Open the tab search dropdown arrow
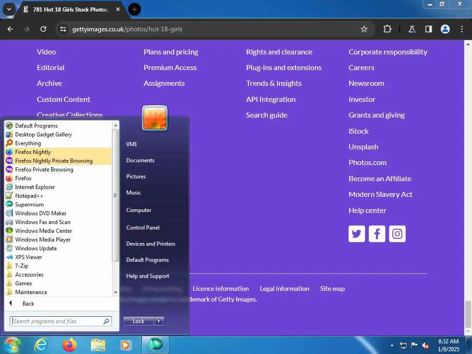The image size is (472, 354). (x=9, y=9)
